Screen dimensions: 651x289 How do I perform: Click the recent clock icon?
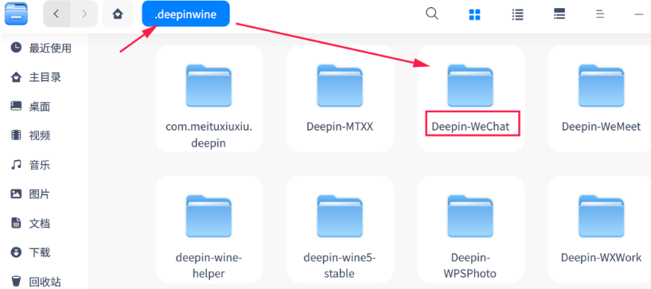point(16,47)
